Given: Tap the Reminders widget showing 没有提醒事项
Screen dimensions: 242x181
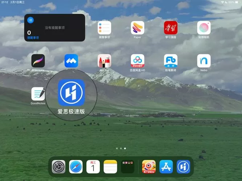Looking at the screenshot, I should [55, 28].
